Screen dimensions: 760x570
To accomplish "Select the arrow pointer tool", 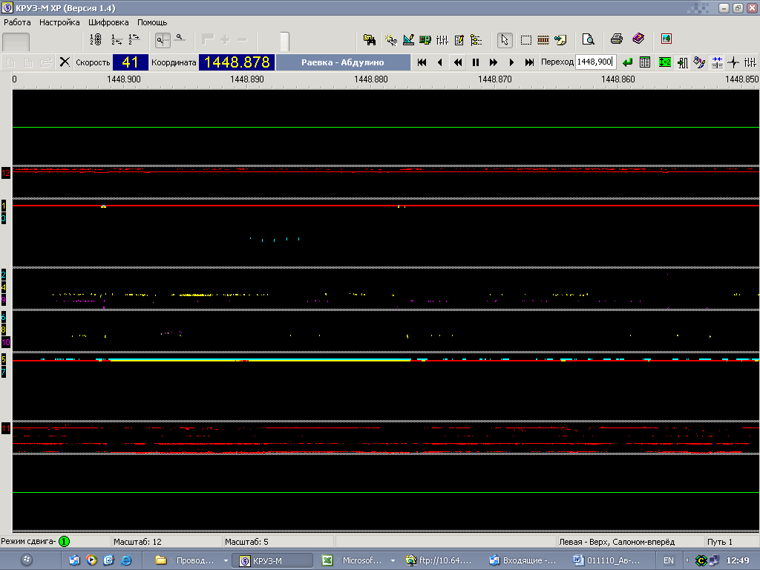I will (x=505, y=39).
